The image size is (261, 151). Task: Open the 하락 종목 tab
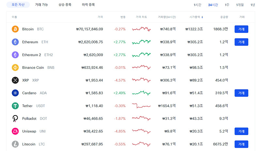[88, 5]
